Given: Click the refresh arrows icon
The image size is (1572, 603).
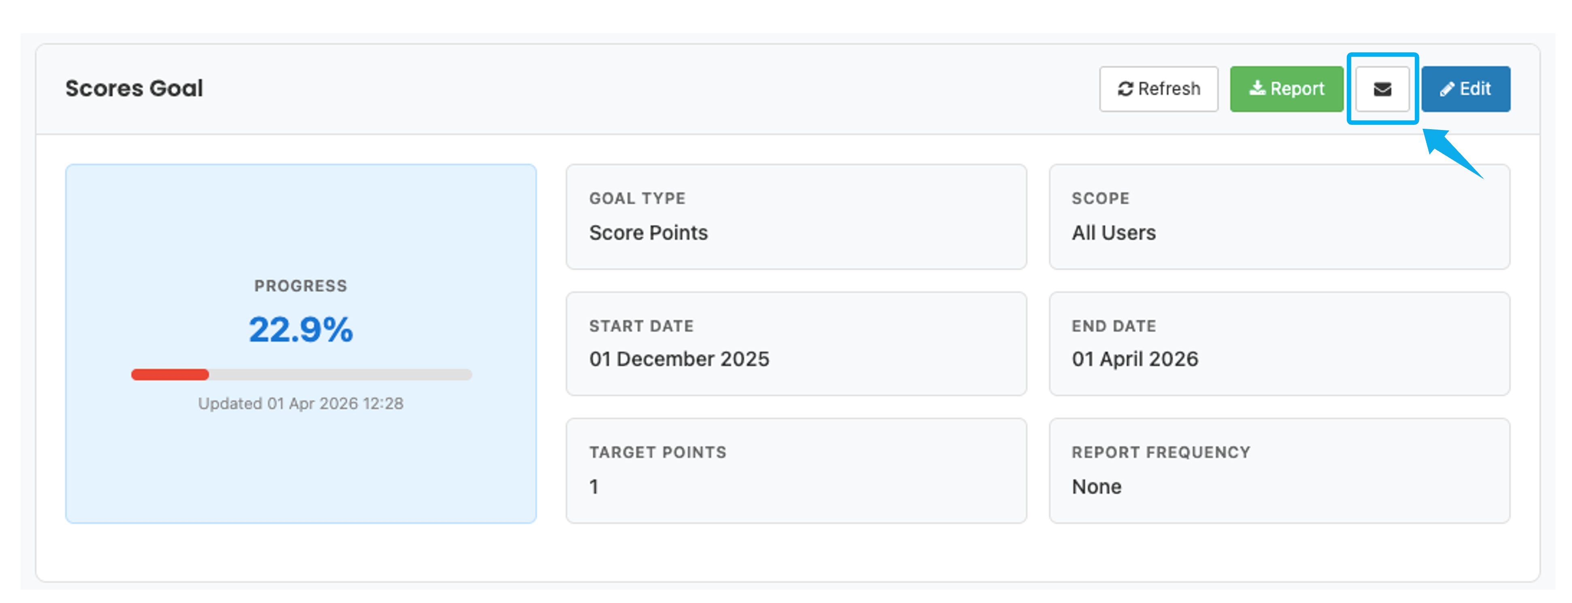Looking at the screenshot, I should 1125,89.
